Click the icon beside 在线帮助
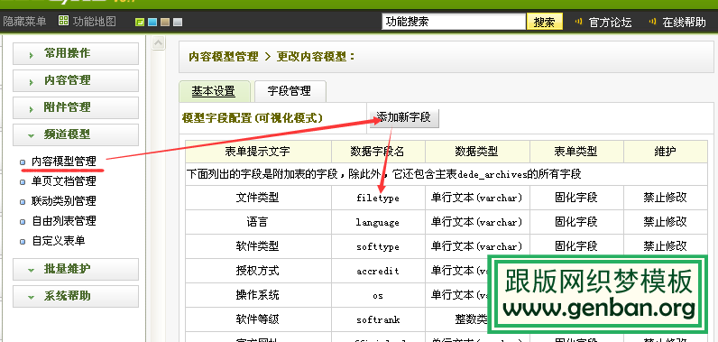Viewport: 718px width, 342px height. click(652, 21)
